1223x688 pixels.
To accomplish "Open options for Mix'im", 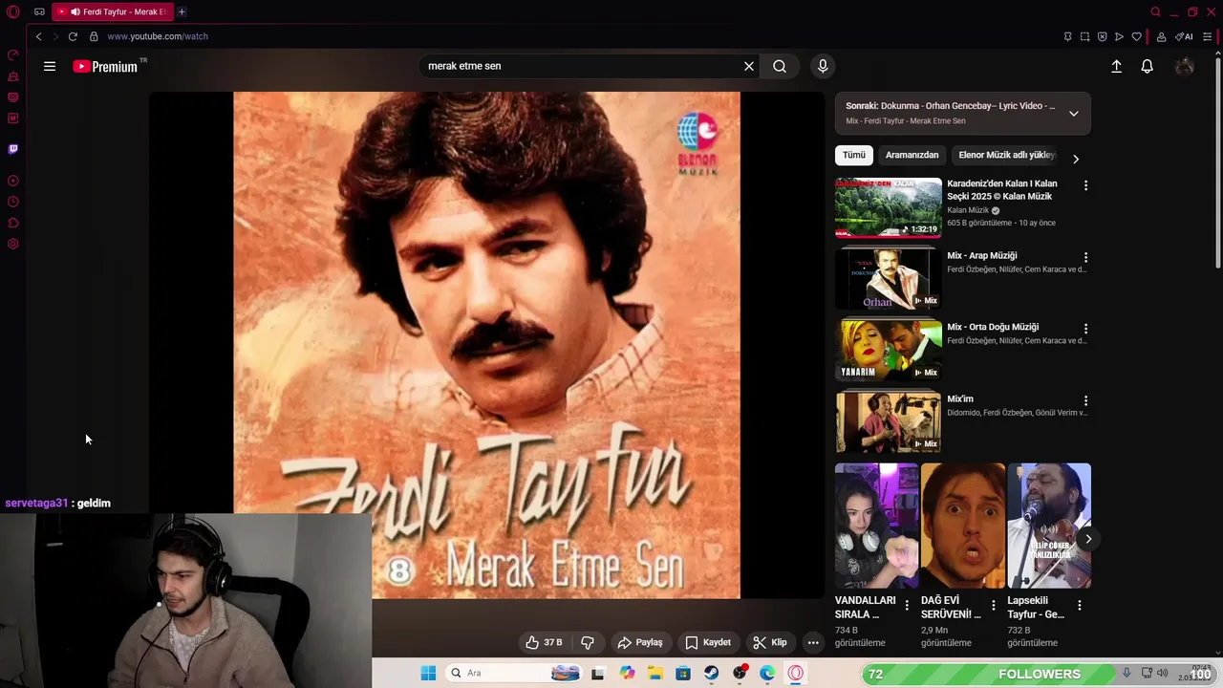I will pos(1085,400).
